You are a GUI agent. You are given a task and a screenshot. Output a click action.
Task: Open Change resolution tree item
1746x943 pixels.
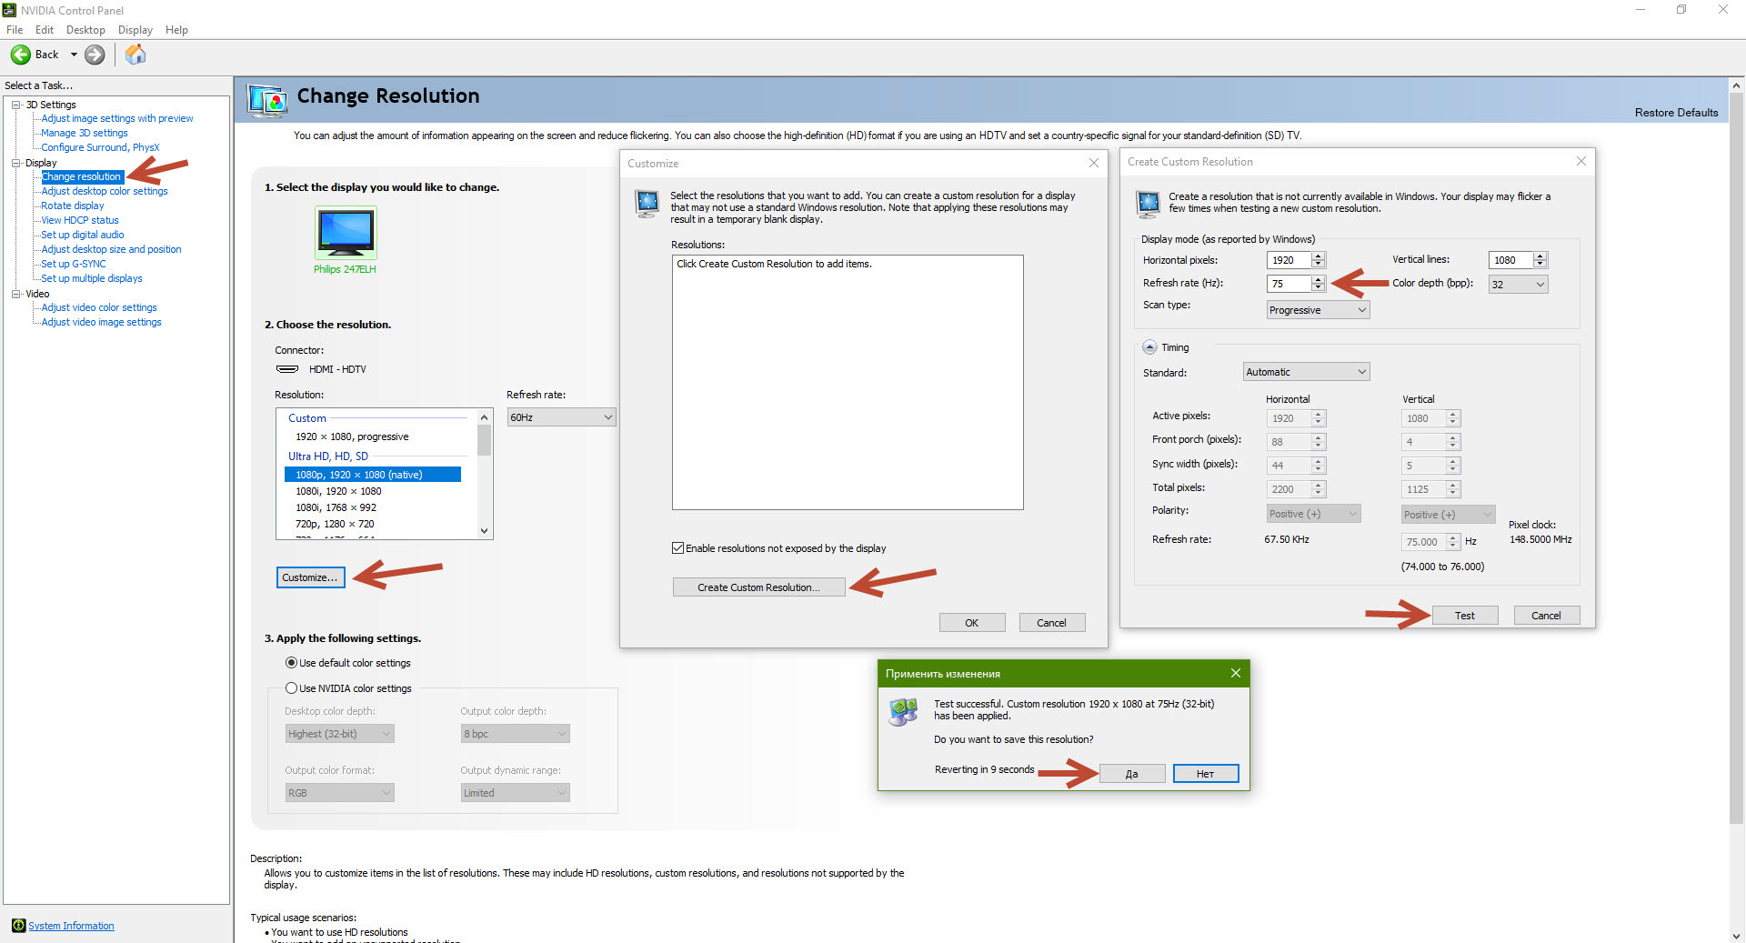(x=82, y=176)
